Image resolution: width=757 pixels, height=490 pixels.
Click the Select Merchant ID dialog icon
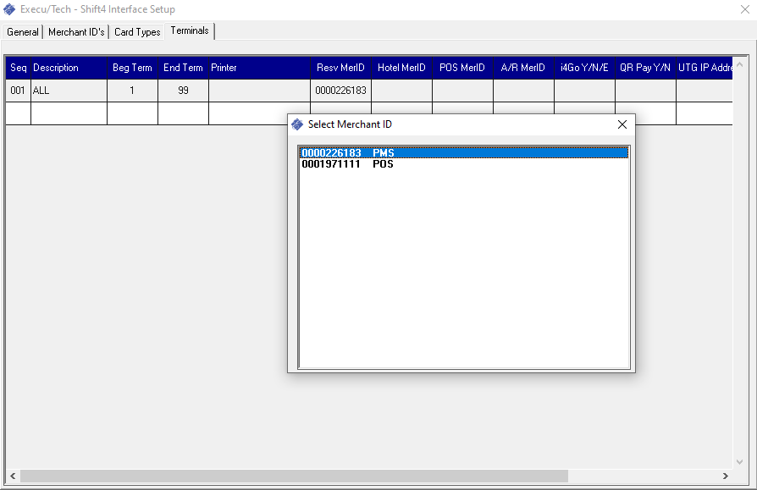pyautogui.click(x=297, y=124)
